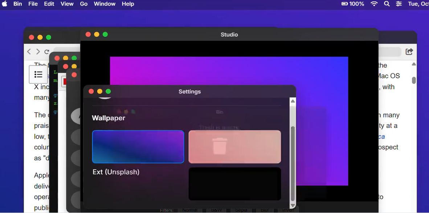The height and width of the screenshot is (213, 429).
Task: Open the File menu
Action: [x=33, y=4]
